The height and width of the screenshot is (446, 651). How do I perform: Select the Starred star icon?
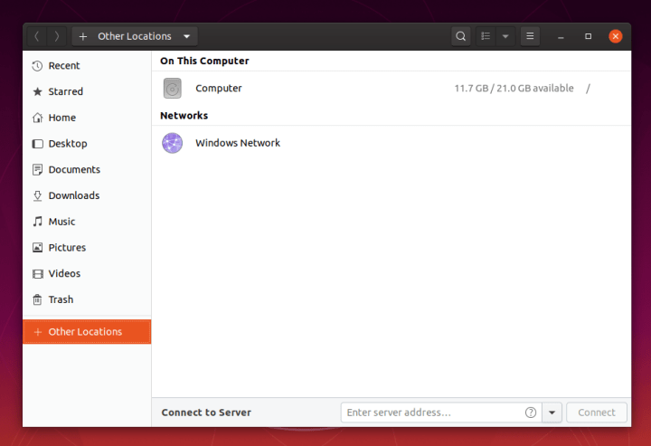(x=37, y=91)
